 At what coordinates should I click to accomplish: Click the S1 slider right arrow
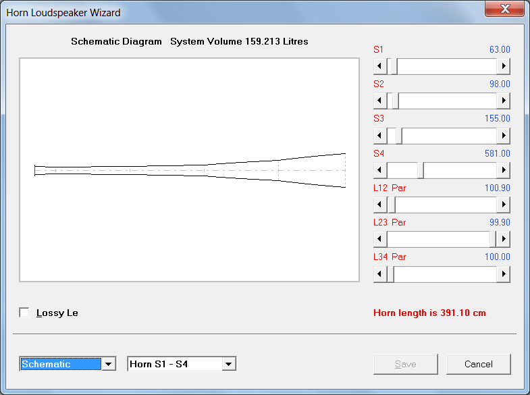[x=503, y=66]
